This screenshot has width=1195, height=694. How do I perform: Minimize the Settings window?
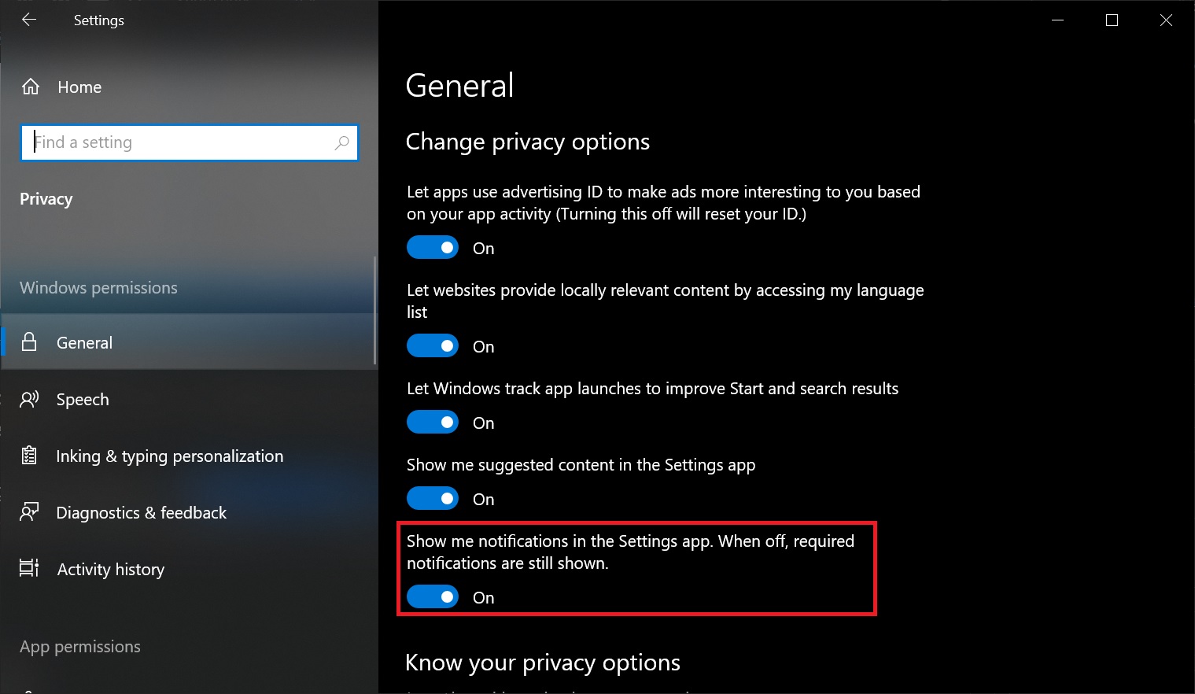click(1057, 20)
